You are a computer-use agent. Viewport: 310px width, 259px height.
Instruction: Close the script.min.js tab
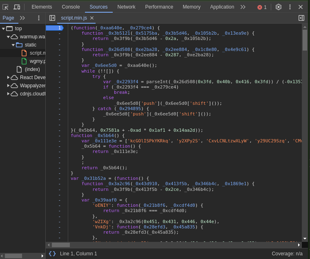tap(92, 18)
